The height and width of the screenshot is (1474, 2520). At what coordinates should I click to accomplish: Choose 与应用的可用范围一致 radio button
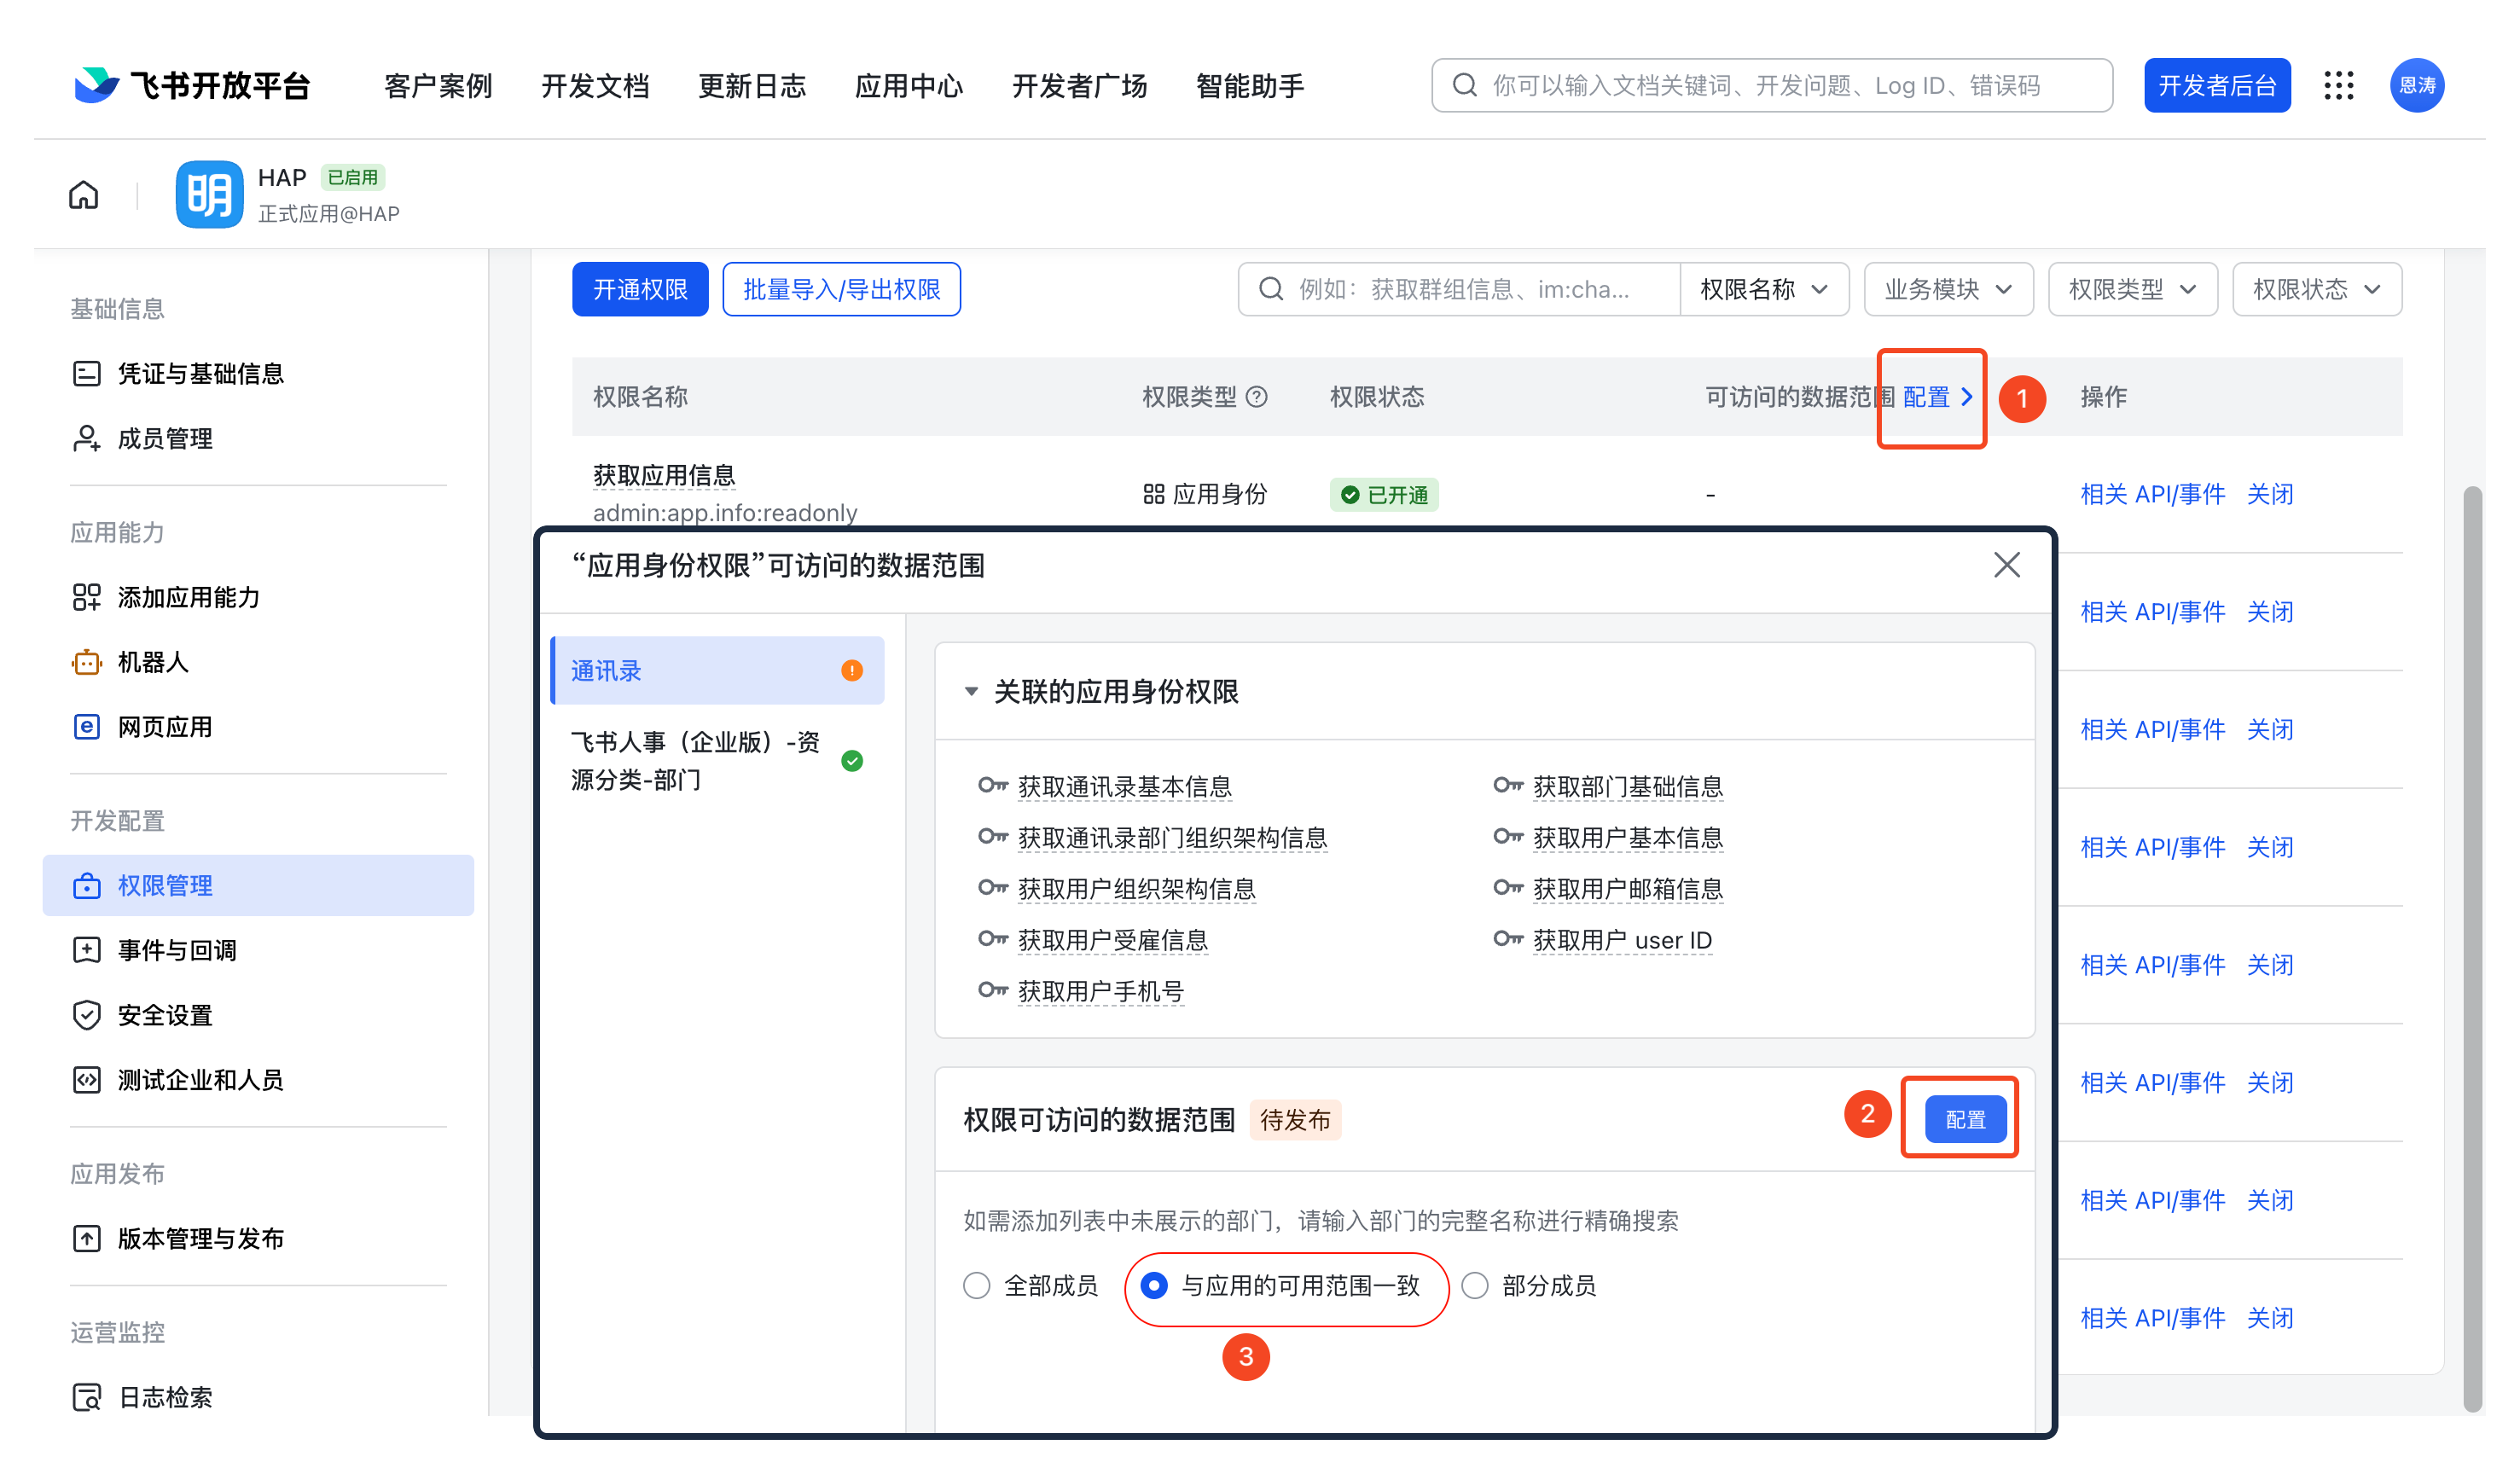click(x=1154, y=1286)
